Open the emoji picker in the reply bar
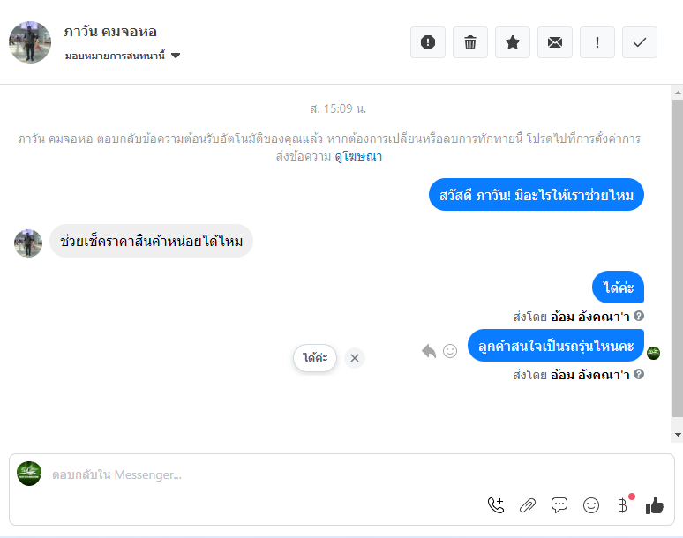This screenshot has width=683, height=538. pyautogui.click(x=591, y=505)
